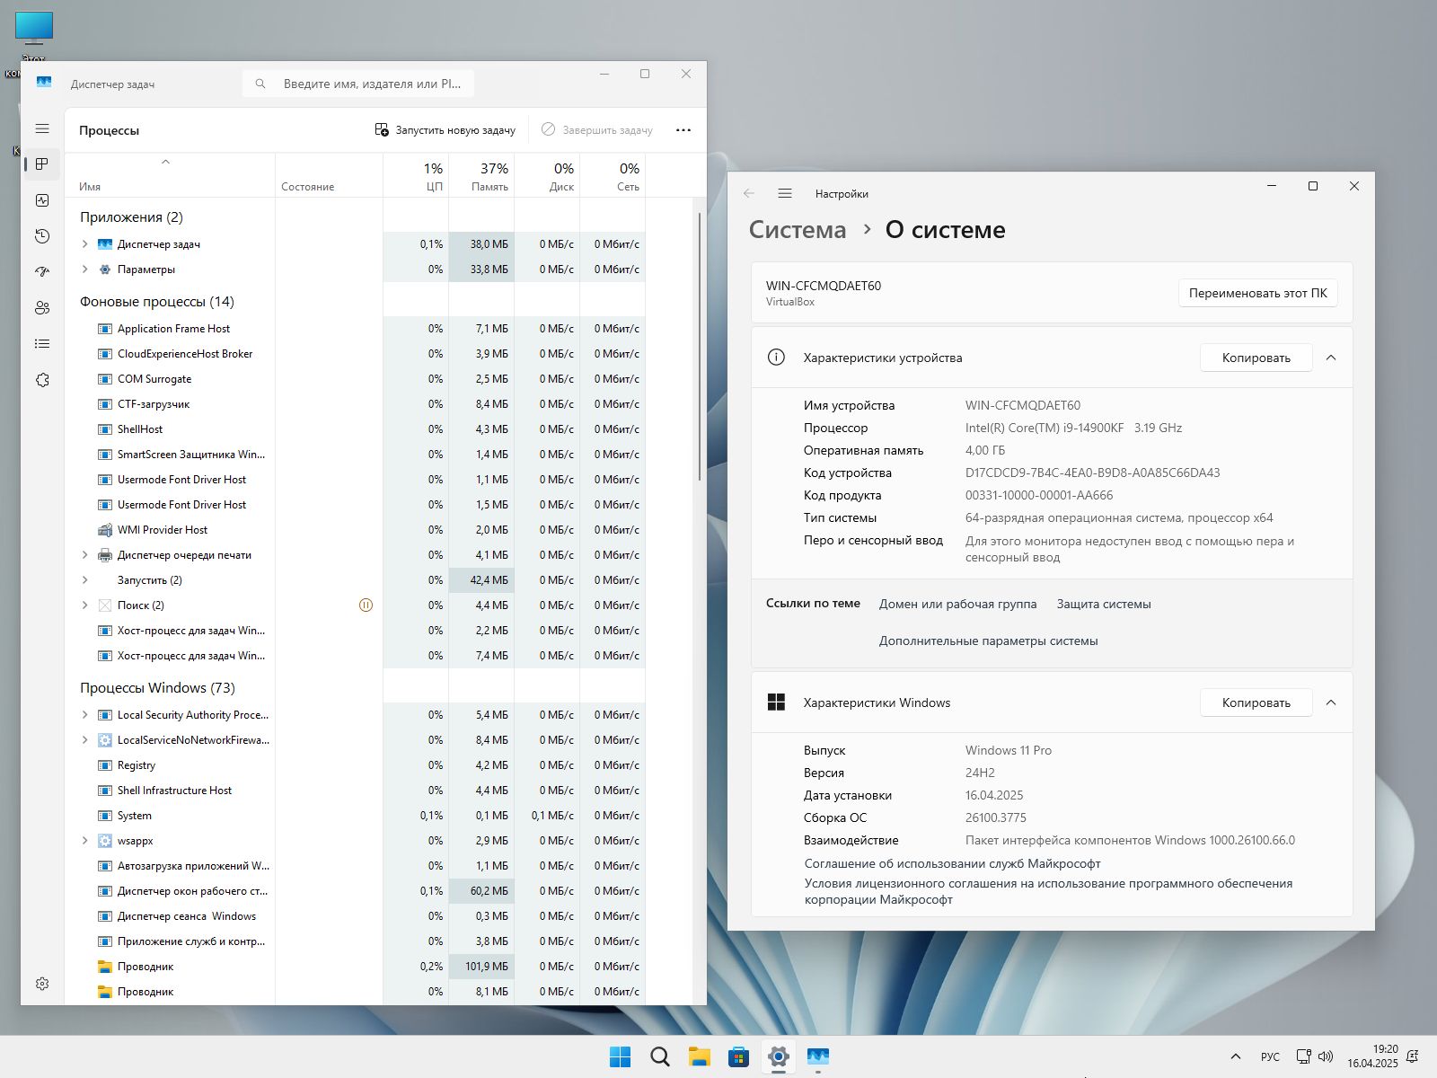Select the COM Surrogate process row
1437x1078 pixels.
pos(356,379)
